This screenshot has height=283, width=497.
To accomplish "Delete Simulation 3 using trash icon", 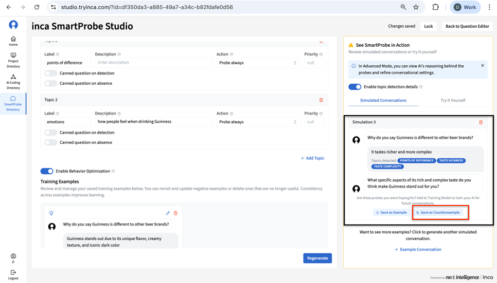I will (x=481, y=122).
